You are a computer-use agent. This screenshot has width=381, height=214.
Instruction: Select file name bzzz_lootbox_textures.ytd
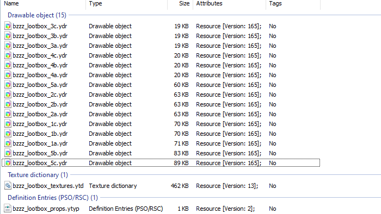click(48, 186)
